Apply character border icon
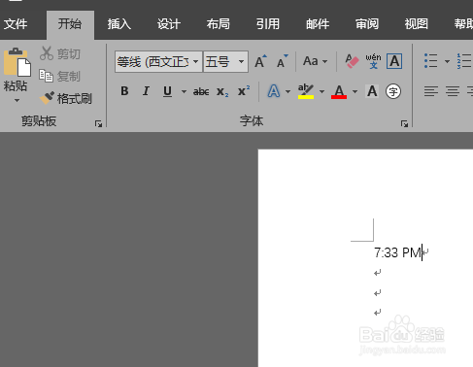Viewport: 473px width, 367px height. [394, 61]
